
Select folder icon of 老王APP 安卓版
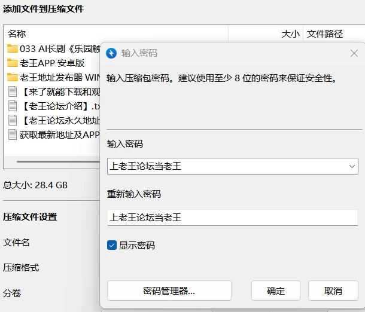pyautogui.click(x=13, y=63)
